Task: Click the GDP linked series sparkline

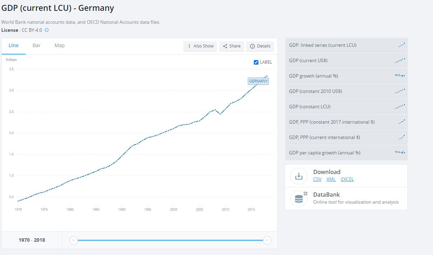Action: coord(401,45)
